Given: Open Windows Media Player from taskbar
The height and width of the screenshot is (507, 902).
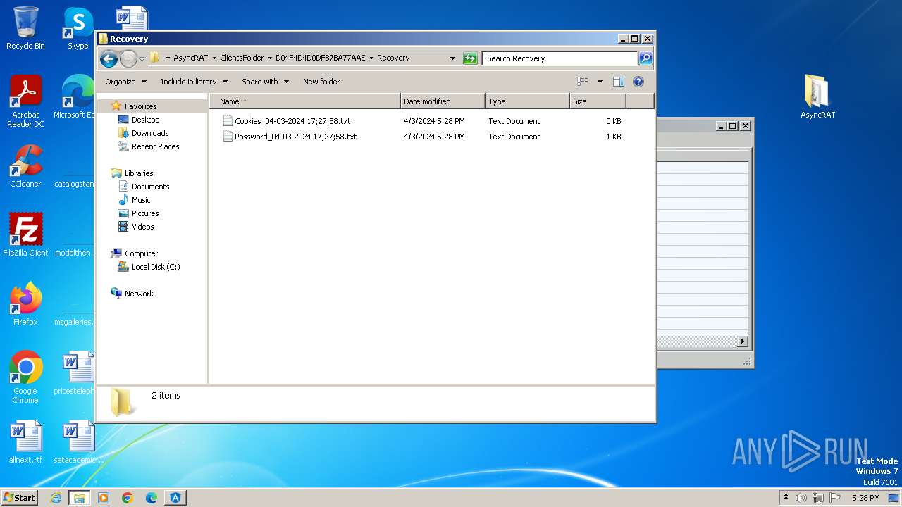Looking at the screenshot, I should (104, 498).
